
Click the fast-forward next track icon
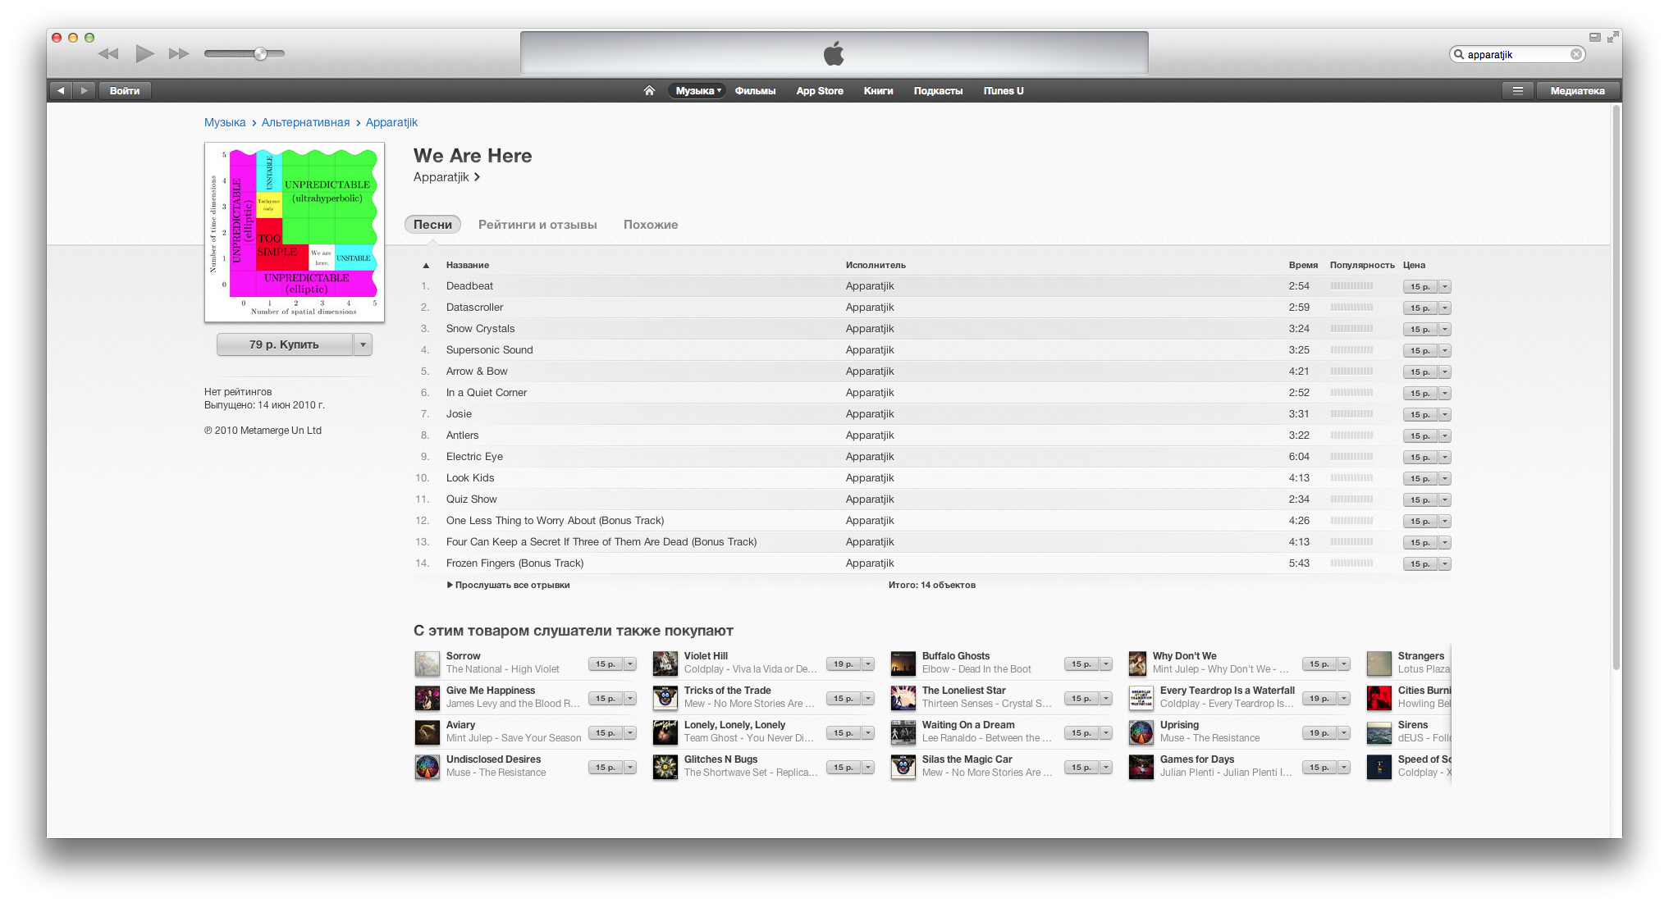click(179, 54)
